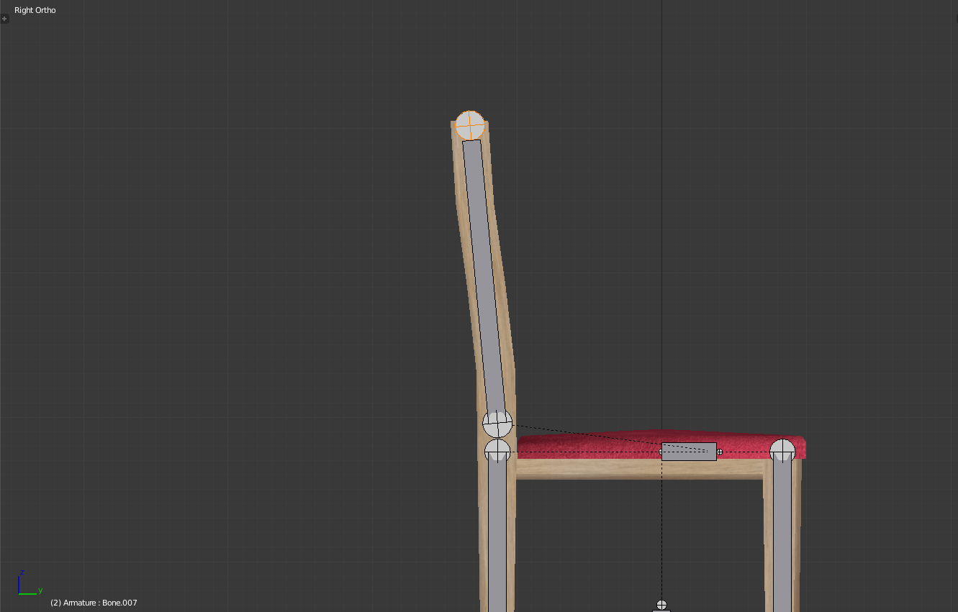
Task: Click the wooden front leg's outer edge
Action: pos(797,532)
